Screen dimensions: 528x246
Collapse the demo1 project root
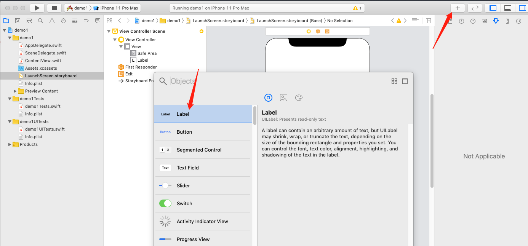click(x=4, y=30)
